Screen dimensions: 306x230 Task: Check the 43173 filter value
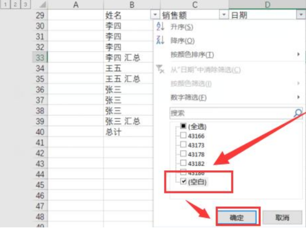pos(183,144)
